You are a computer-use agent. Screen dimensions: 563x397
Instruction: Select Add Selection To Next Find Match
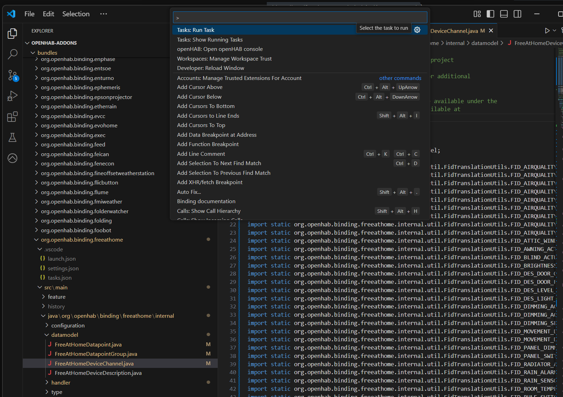click(300, 163)
